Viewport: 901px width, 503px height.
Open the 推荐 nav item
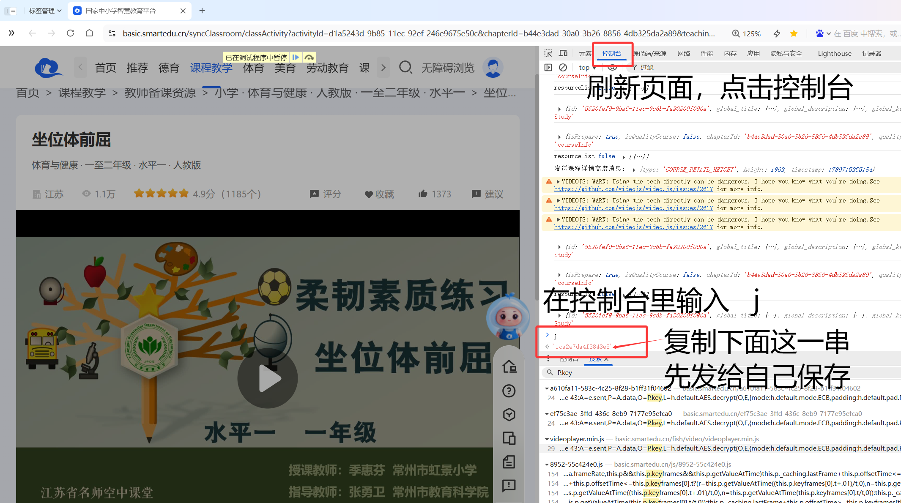137,68
